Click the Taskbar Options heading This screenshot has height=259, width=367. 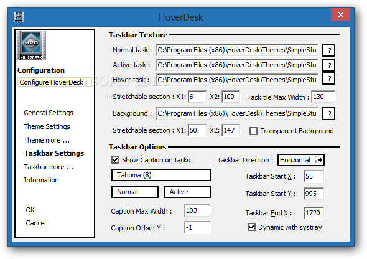coord(137,147)
